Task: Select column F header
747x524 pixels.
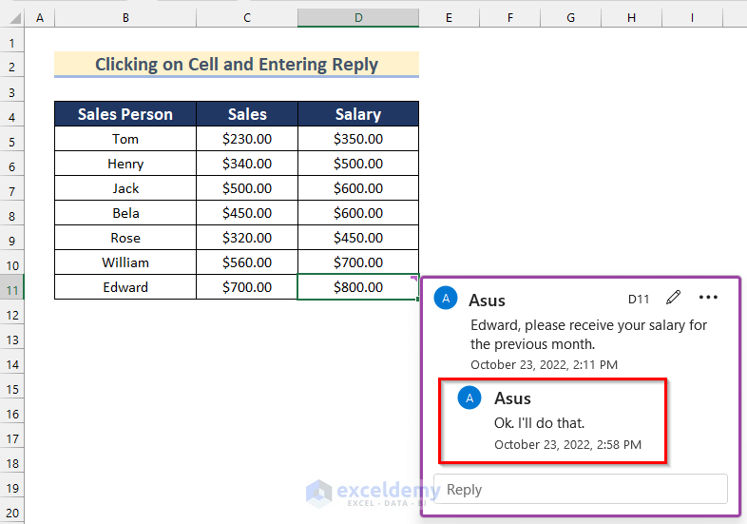Action: 509,18
